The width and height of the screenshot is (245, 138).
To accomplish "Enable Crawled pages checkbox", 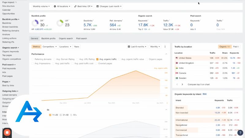I will click(96, 63).
